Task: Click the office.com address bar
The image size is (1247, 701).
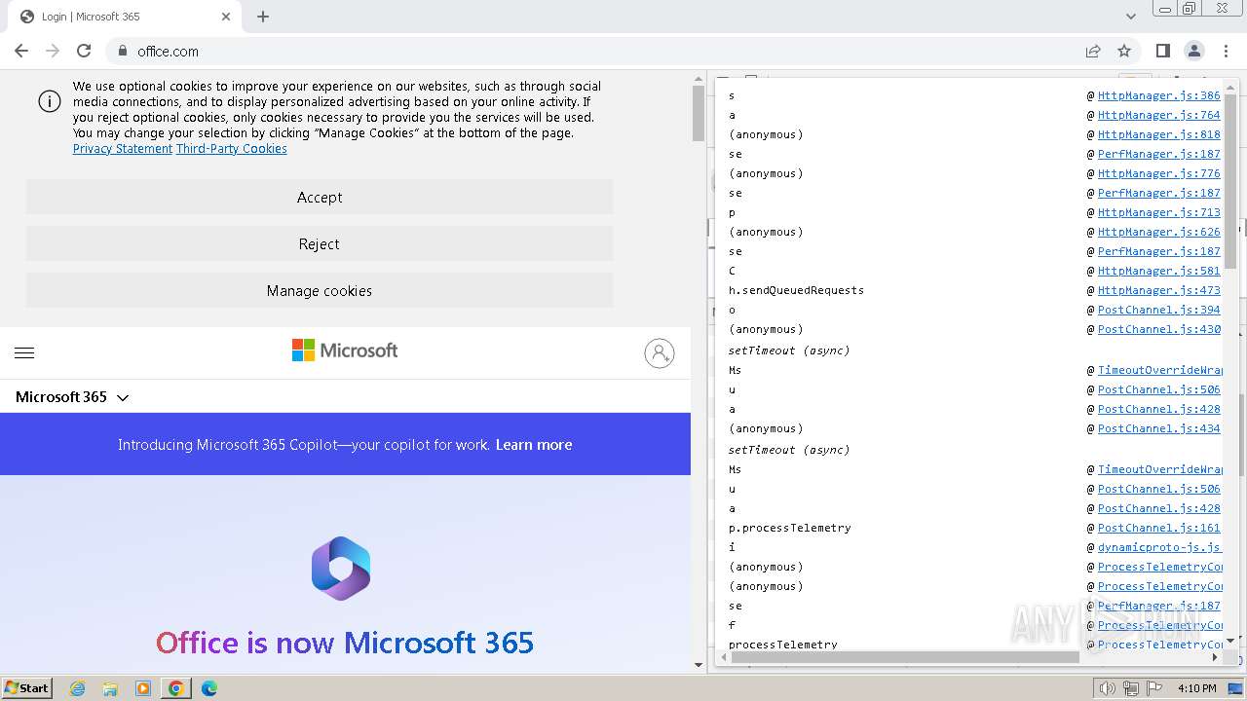Action: click(585, 51)
